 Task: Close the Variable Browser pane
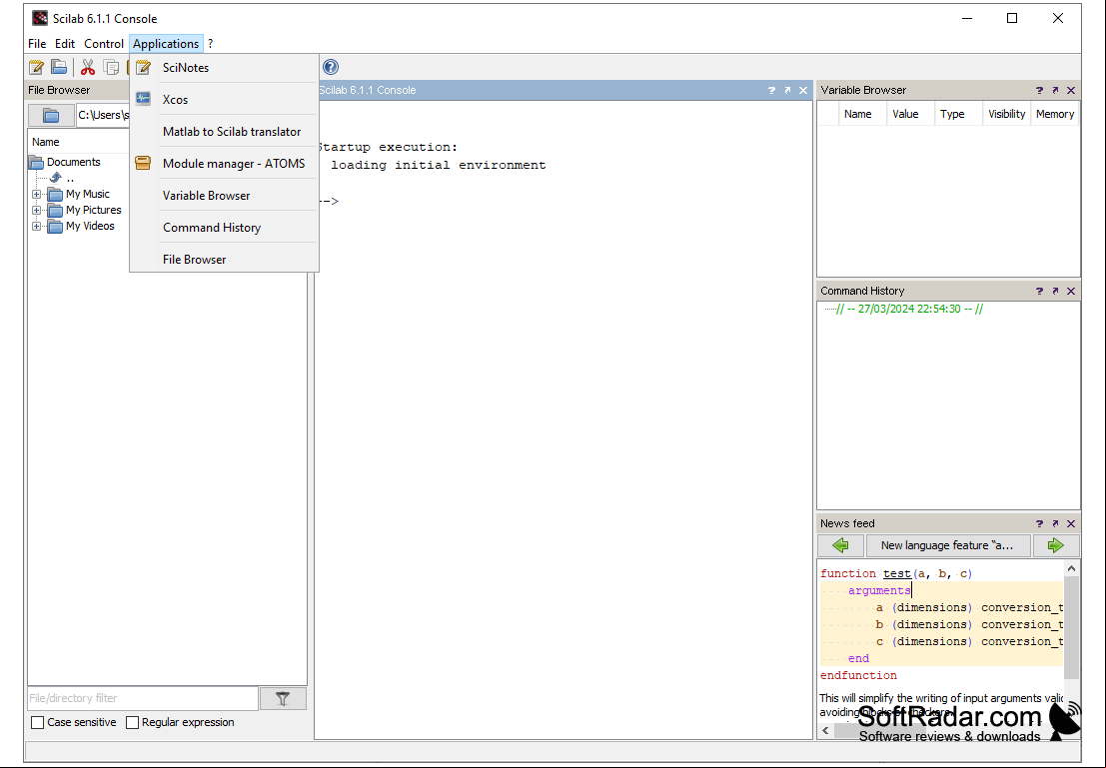tap(1071, 90)
